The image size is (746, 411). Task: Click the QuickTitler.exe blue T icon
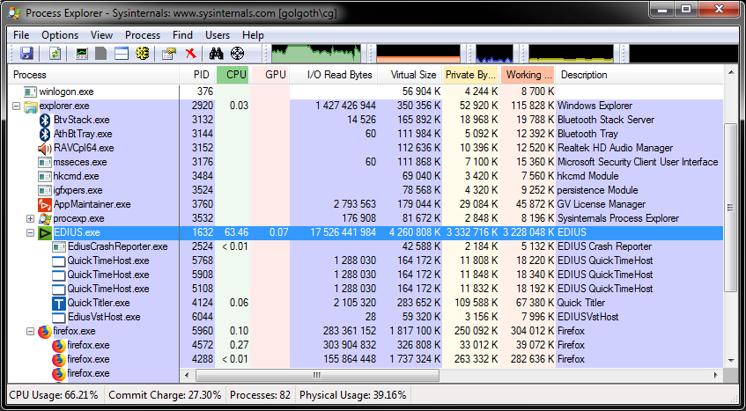[x=58, y=303]
